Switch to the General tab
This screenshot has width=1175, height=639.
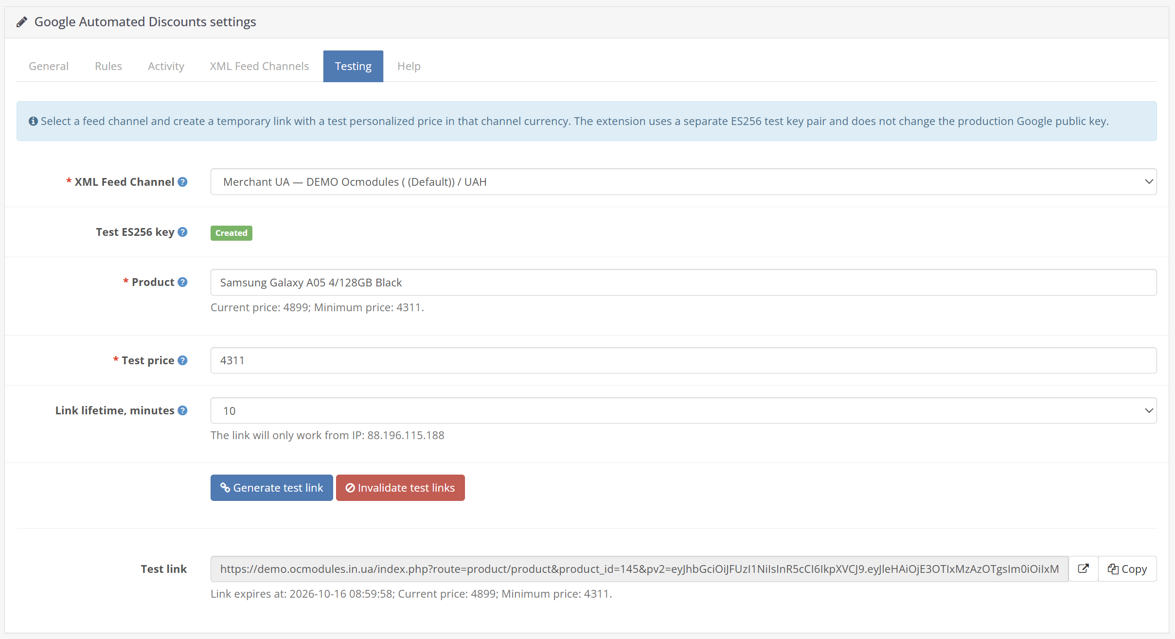(x=49, y=66)
